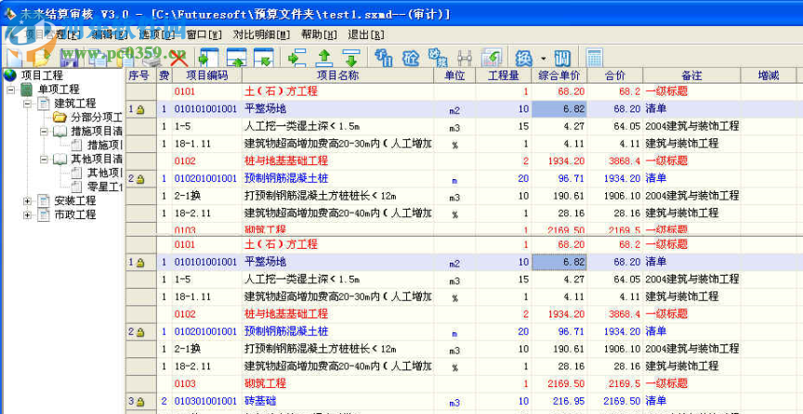Click 砌筑工程 heading in lower pane
The image size is (803, 414).
coord(265,383)
